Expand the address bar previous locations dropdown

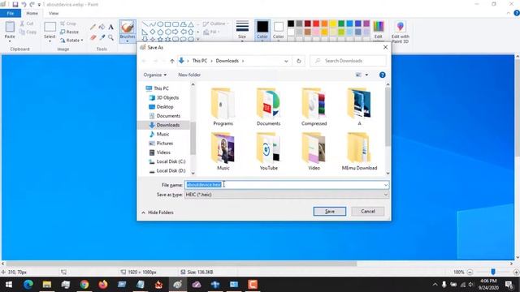286,61
